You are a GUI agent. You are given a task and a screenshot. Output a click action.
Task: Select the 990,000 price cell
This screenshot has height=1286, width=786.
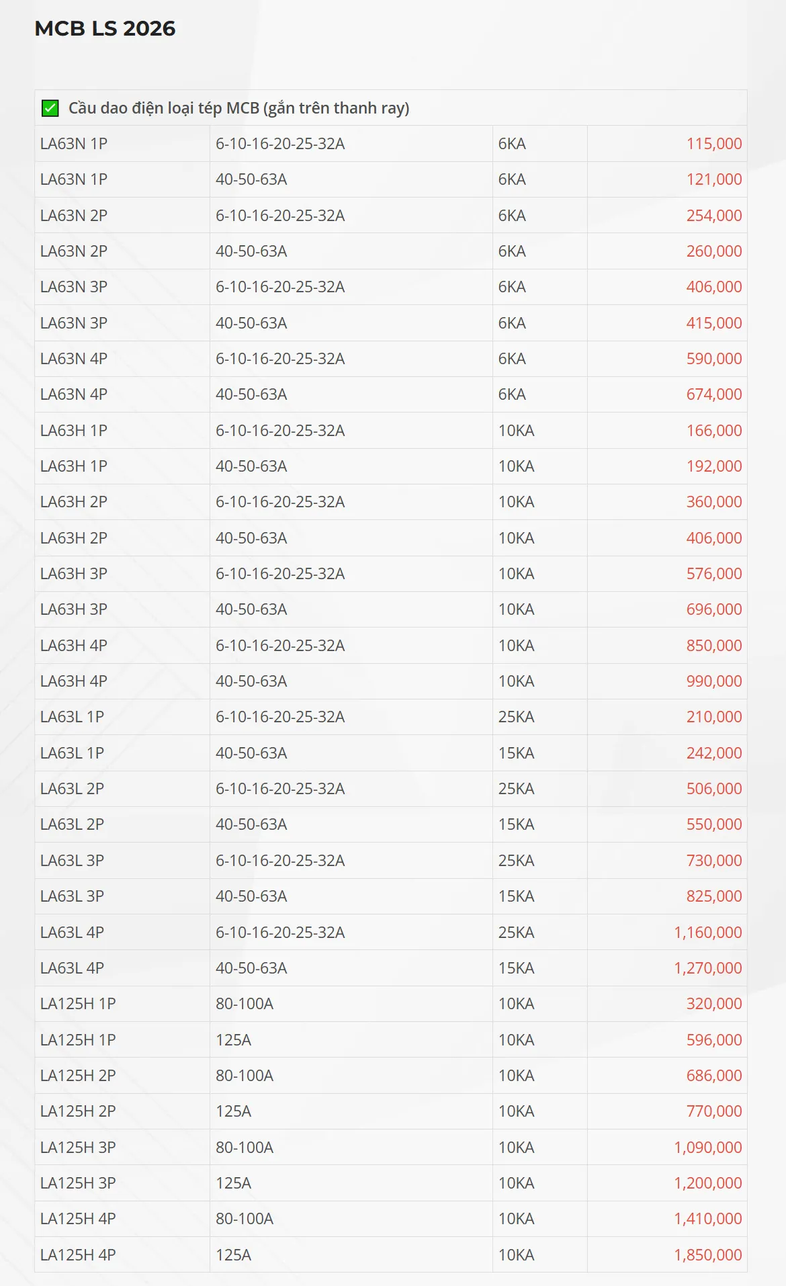(x=713, y=681)
